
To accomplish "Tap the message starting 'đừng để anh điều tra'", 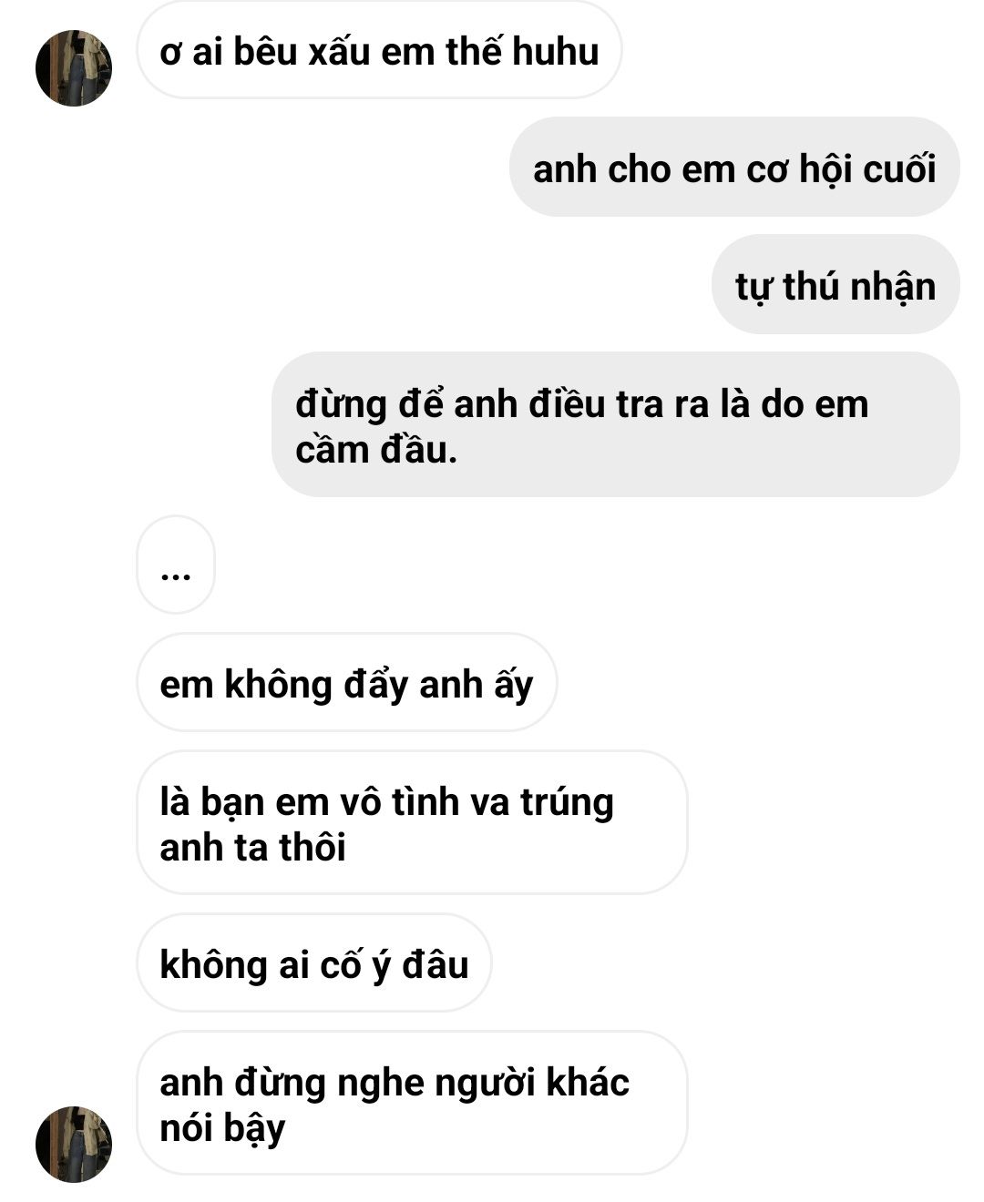I will click(x=616, y=425).
